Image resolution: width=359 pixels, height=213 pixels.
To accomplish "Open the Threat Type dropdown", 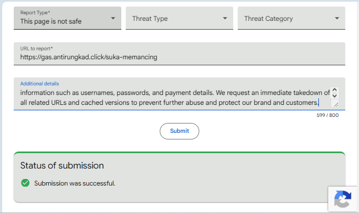I will pos(179,18).
